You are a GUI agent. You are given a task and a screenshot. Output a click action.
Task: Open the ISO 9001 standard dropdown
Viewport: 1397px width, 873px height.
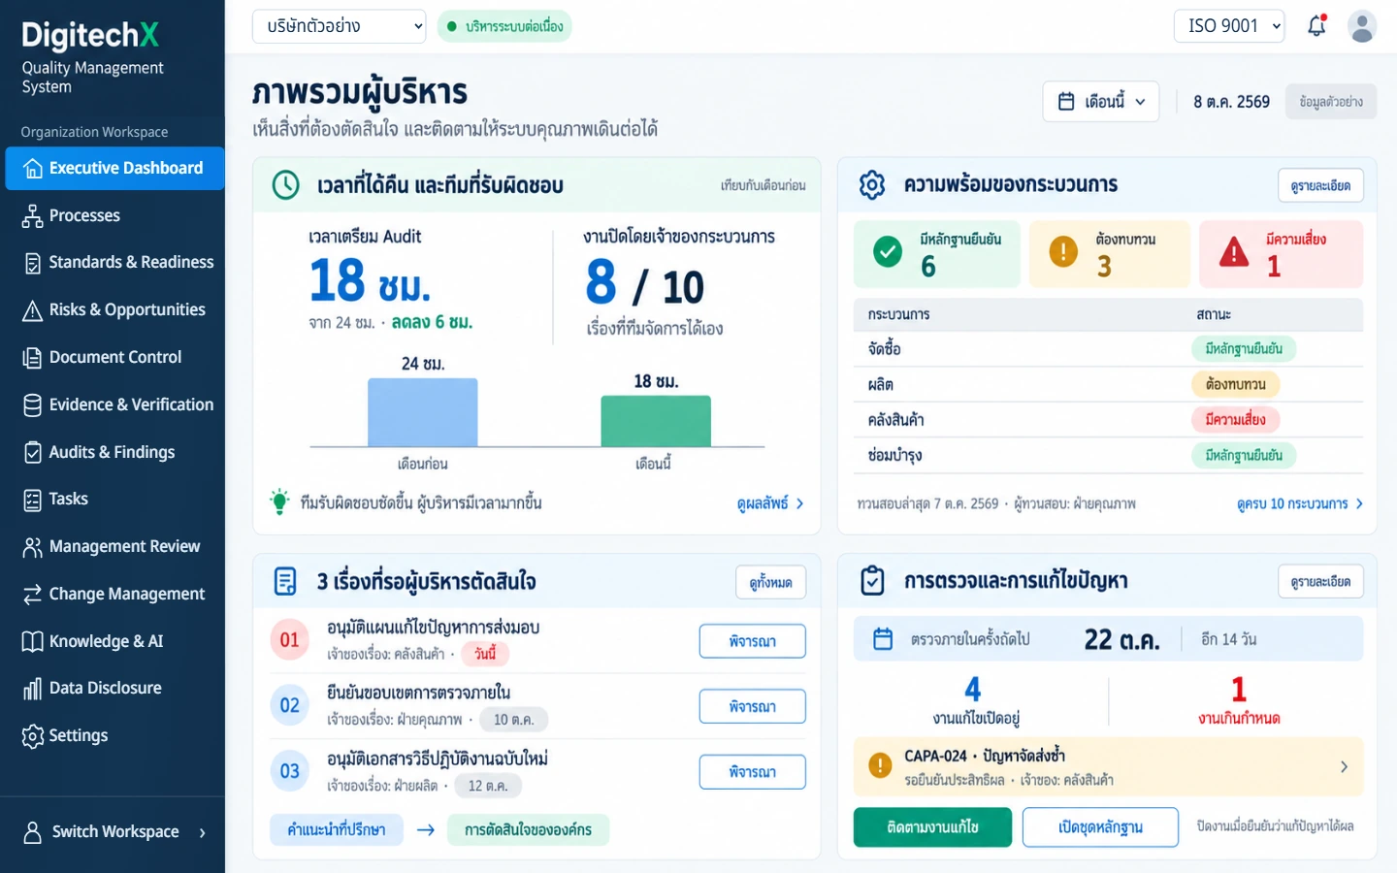1229,26
